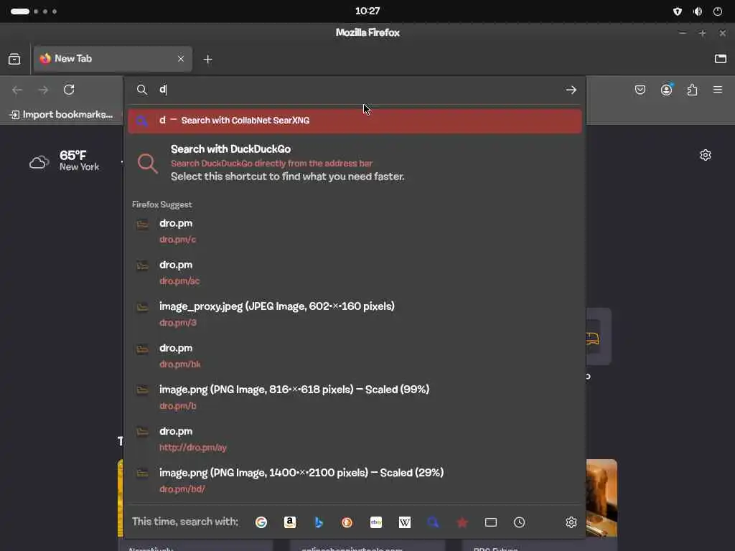Search with DuckDuckGo engine icon in footer
The height and width of the screenshot is (551, 735).
click(347, 522)
